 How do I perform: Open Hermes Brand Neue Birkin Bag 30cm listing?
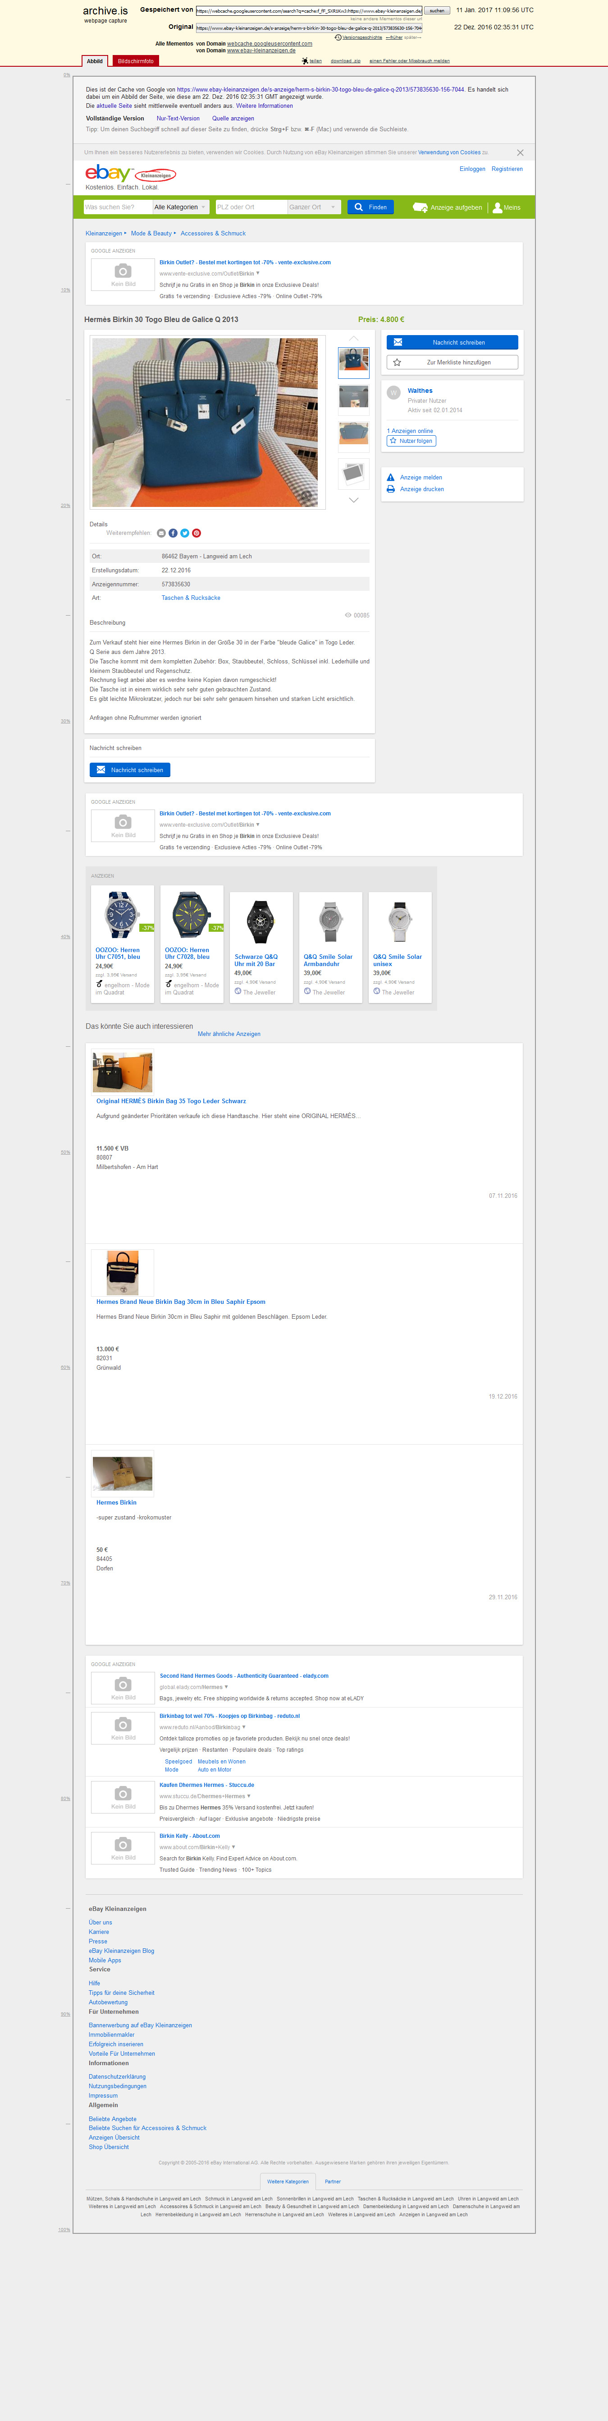coord(180,1302)
